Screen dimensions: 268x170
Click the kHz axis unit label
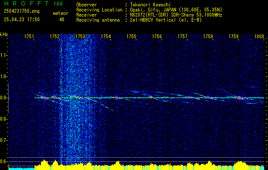4,34
